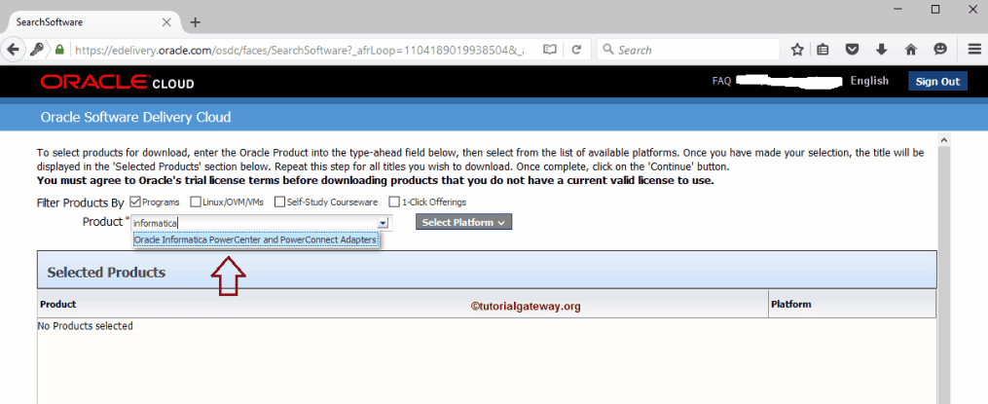Screen dimensions: 988x404
Task: Show bookmarks list icon
Action: pos(823,49)
